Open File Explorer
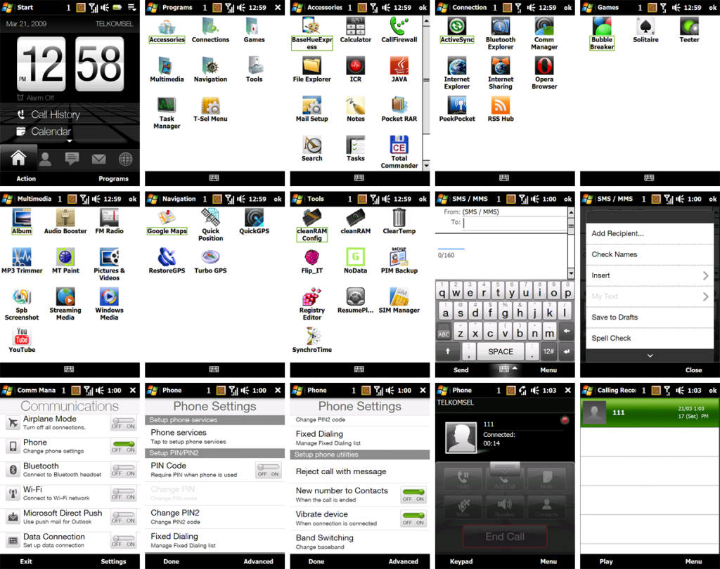 [x=311, y=70]
